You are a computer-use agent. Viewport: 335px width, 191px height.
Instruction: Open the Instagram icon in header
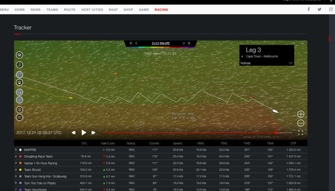331,9
